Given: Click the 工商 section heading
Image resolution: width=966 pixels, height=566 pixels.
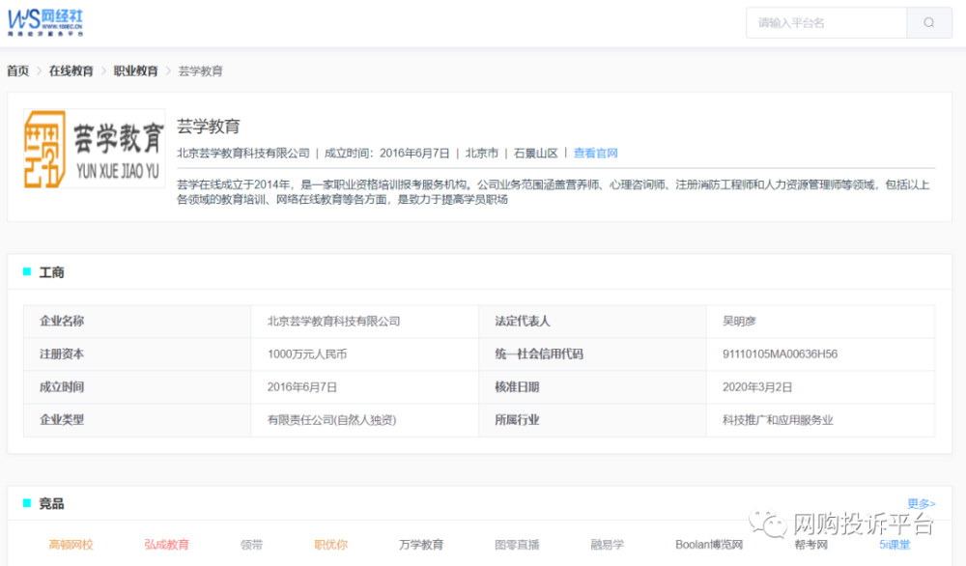Looking at the screenshot, I should point(51,272).
